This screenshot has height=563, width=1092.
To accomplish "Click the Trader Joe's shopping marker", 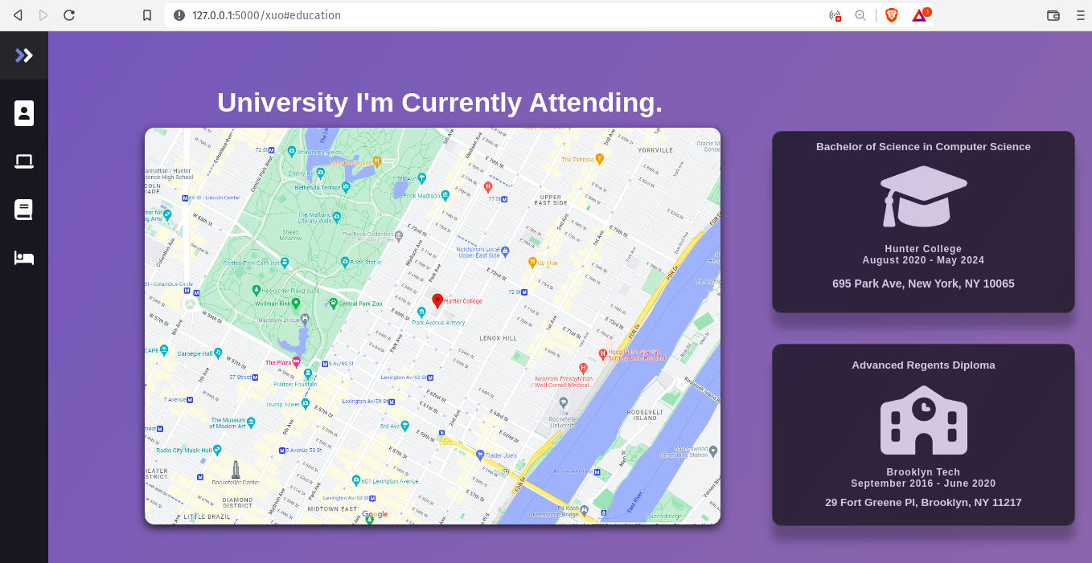I will [480, 455].
